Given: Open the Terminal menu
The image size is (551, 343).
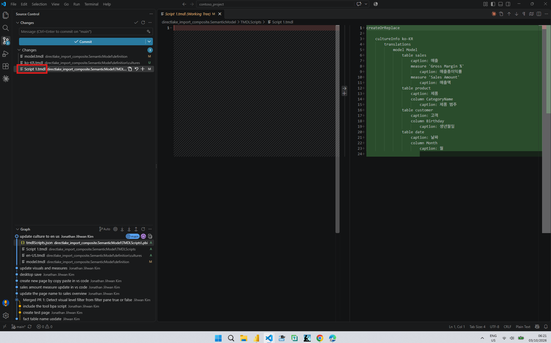Looking at the screenshot, I should click(91, 4).
